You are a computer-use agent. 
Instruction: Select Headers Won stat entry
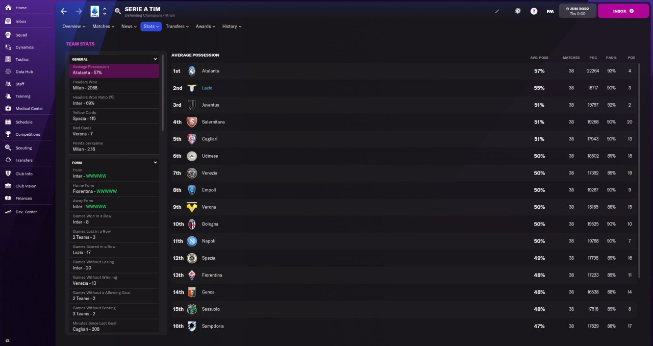pos(114,85)
